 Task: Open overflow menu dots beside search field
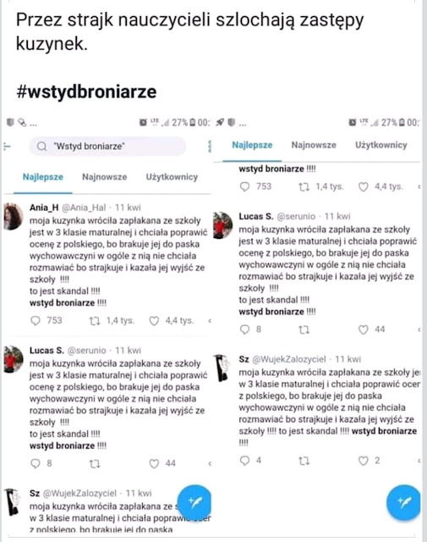click(x=209, y=147)
